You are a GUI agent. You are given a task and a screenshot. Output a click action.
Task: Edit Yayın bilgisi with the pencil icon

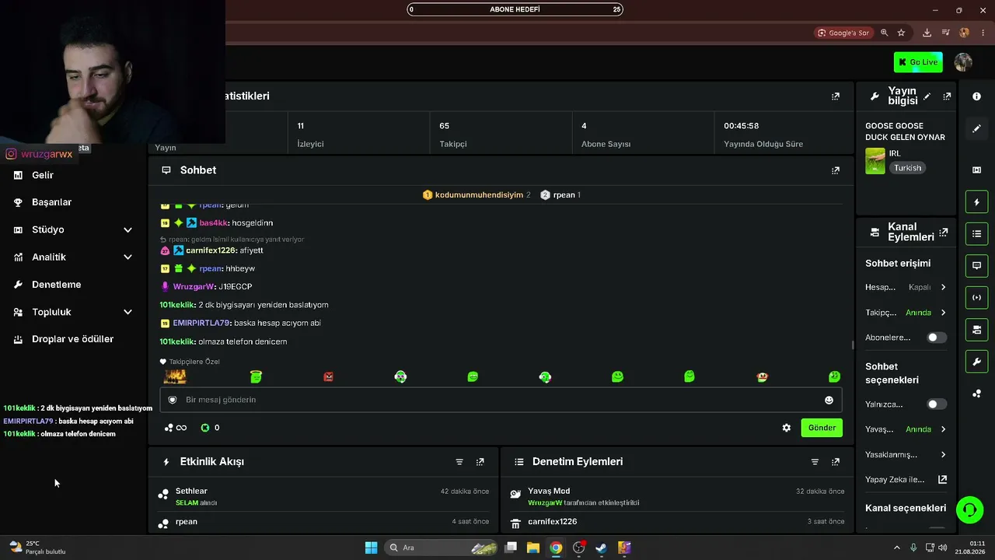927,96
